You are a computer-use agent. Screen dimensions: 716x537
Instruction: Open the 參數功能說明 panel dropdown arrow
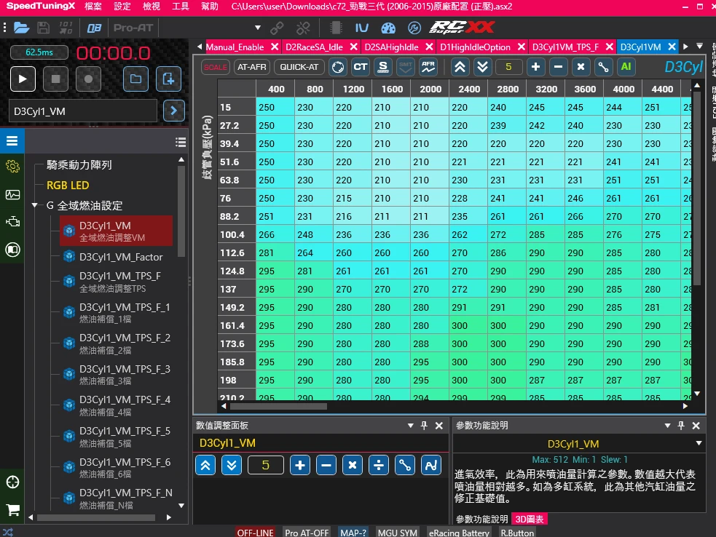(667, 426)
